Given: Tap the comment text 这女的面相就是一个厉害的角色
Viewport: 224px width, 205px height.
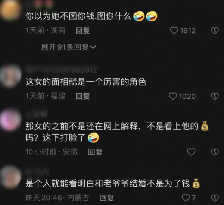Looking at the screenshot, I should click(86, 82).
